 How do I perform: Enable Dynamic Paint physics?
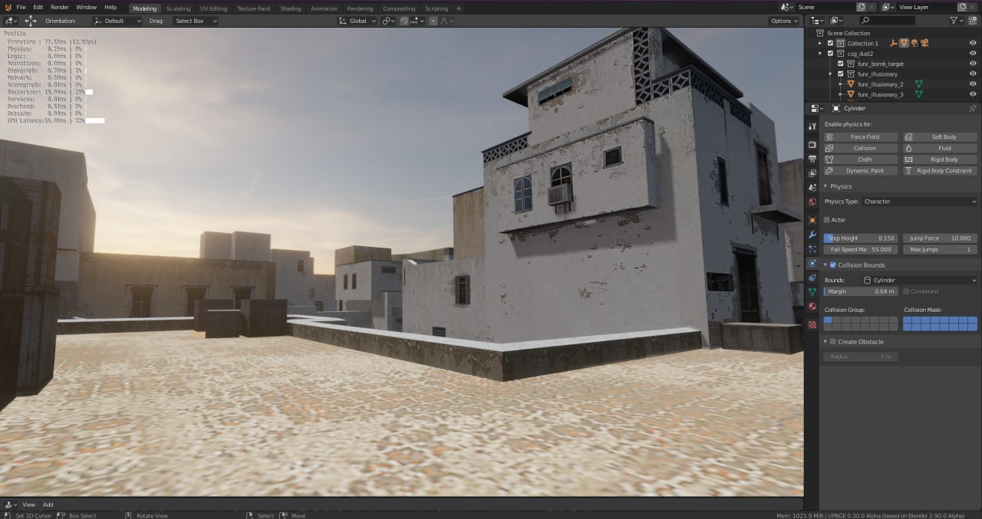(861, 171)
